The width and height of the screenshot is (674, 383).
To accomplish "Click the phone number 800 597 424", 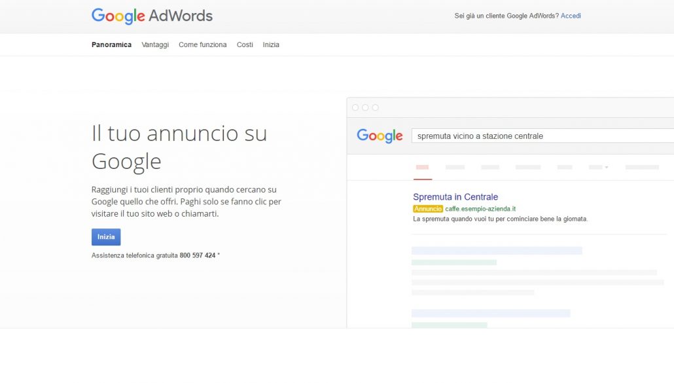I will pos(198,255).
